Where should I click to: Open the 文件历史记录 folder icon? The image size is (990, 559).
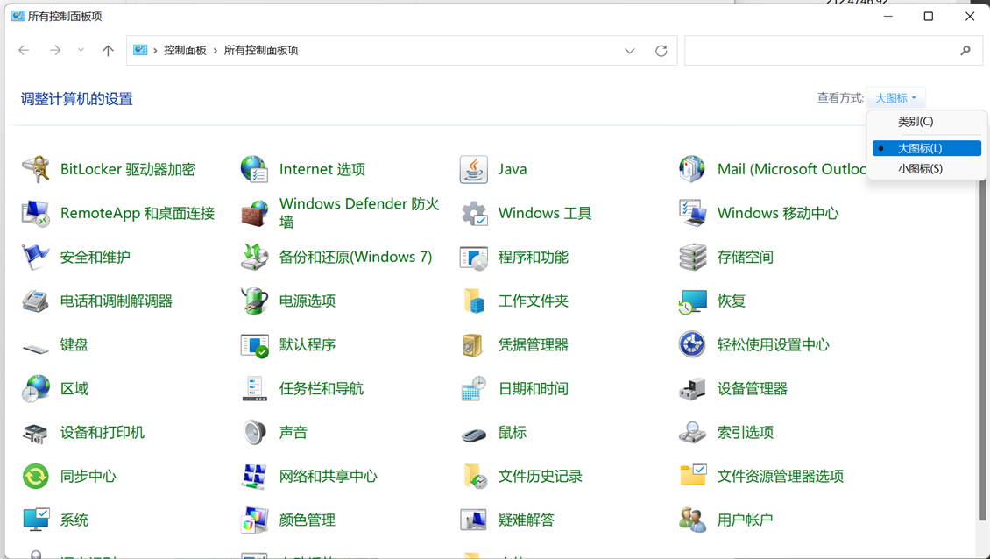[473, 477]
